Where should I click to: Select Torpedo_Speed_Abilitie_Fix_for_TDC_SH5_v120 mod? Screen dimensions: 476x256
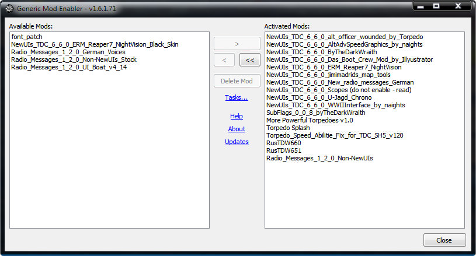pos(335,135)
